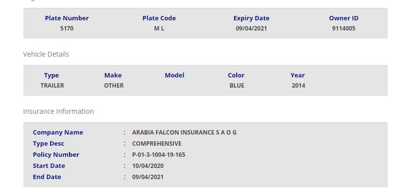Click the Plate Number column header
This screenshot has height=196, width=415.
67,18
